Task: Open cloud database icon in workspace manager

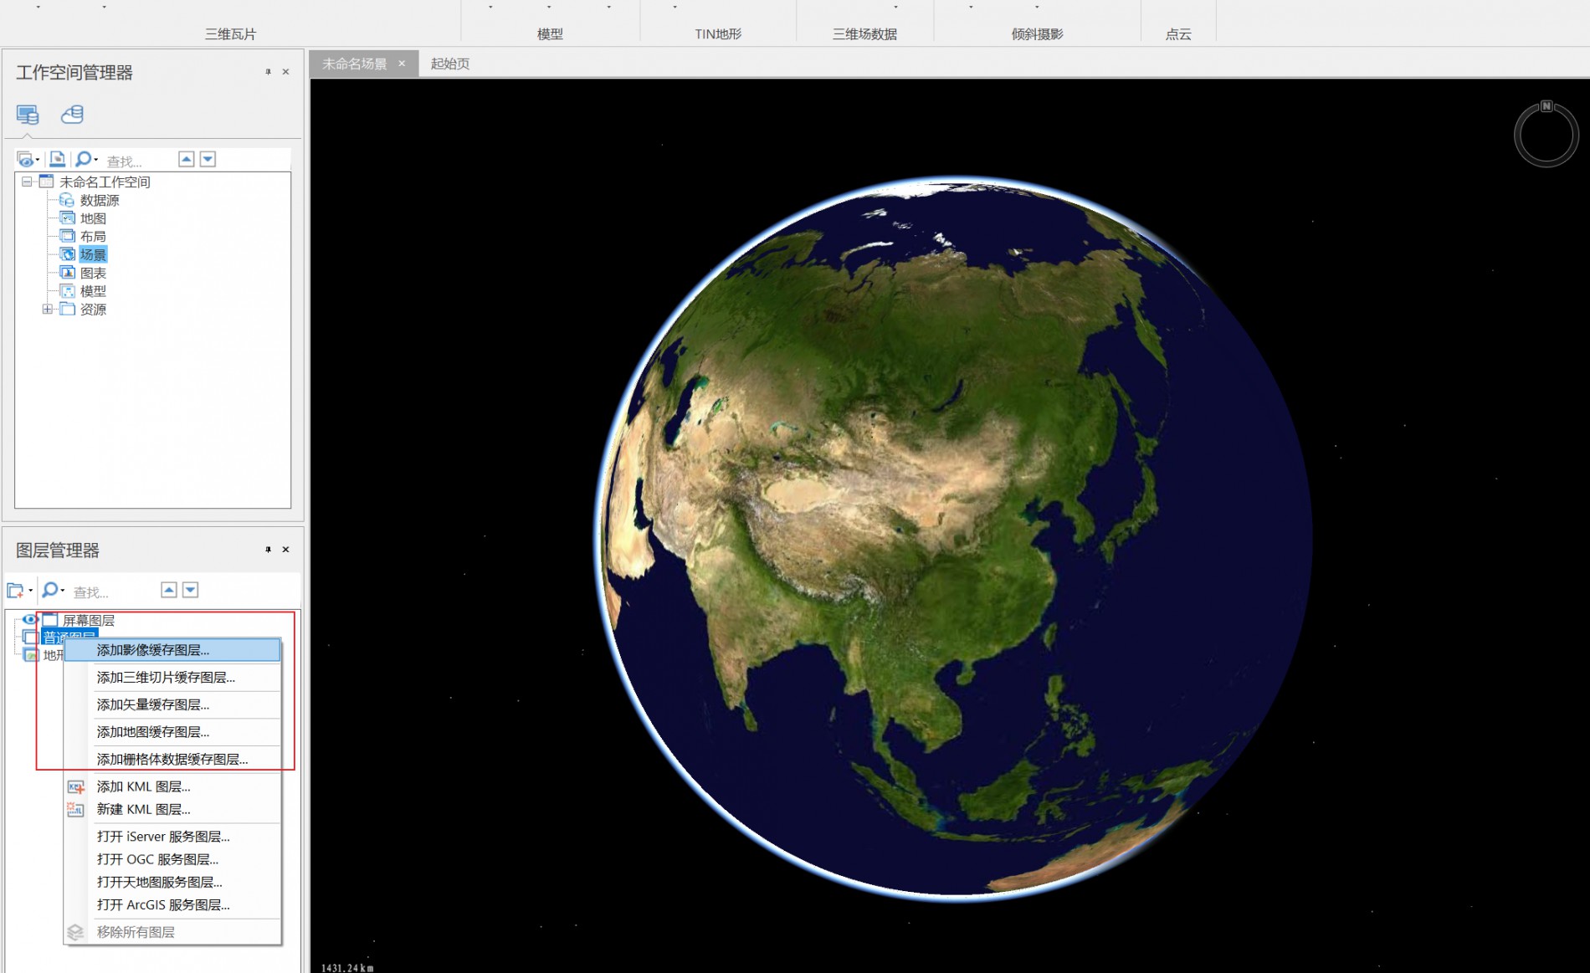Action: click(x=72, y=114)
